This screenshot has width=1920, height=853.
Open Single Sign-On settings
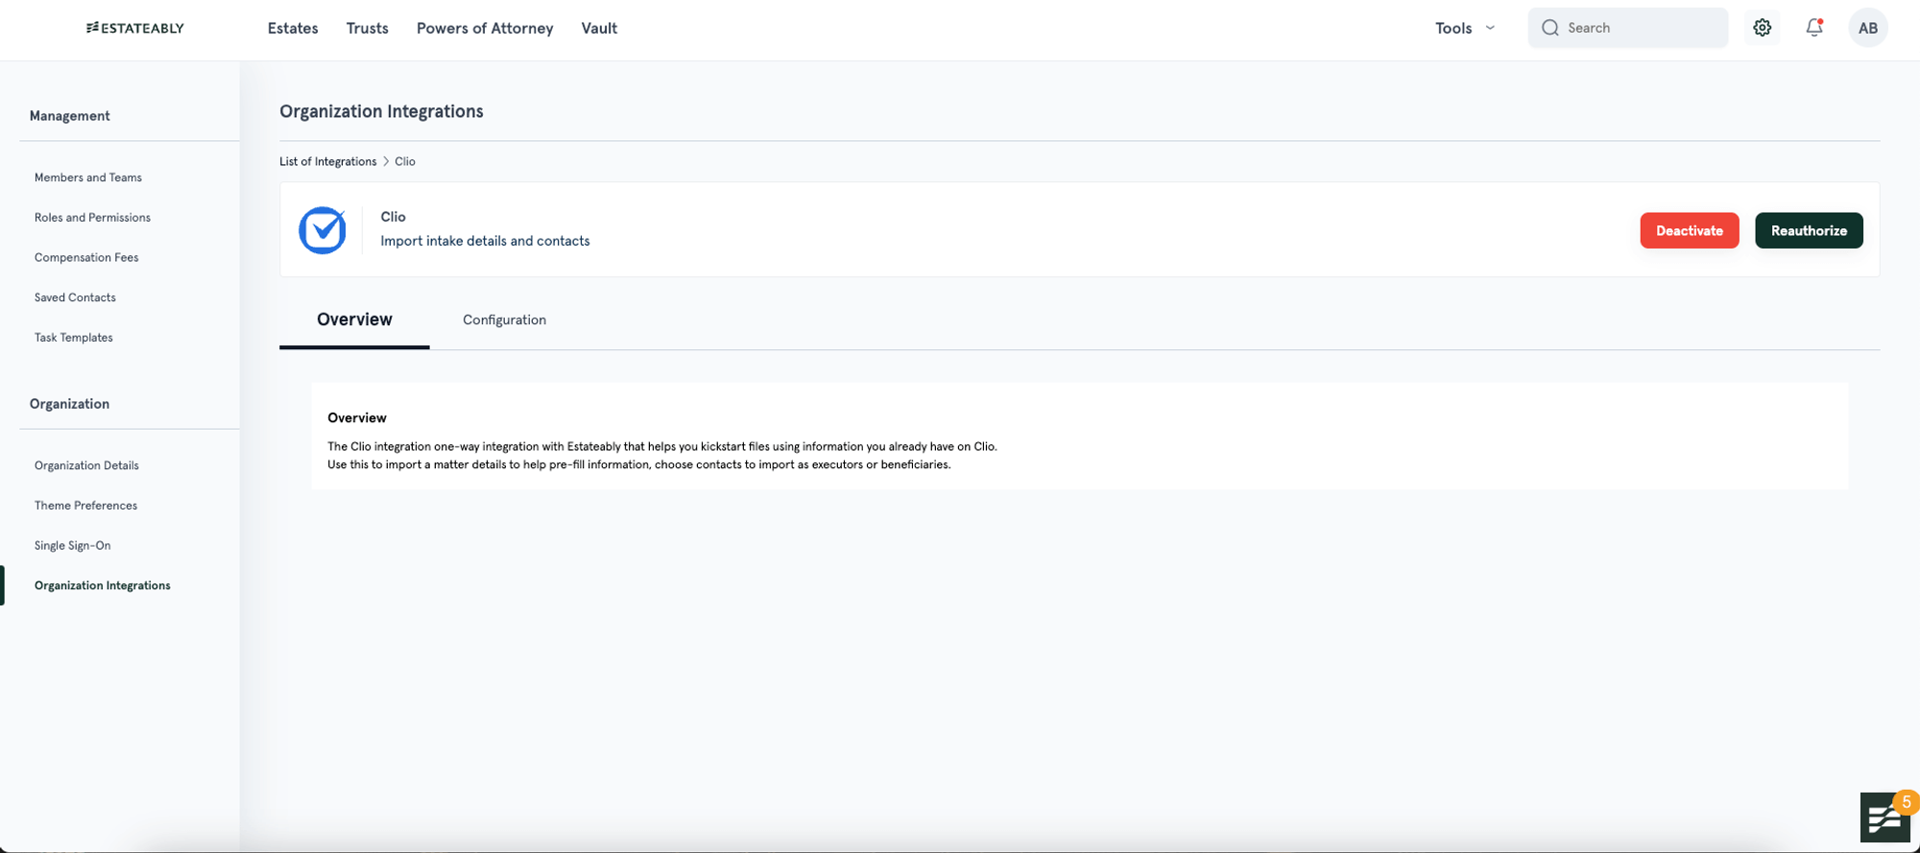point(73,546)
